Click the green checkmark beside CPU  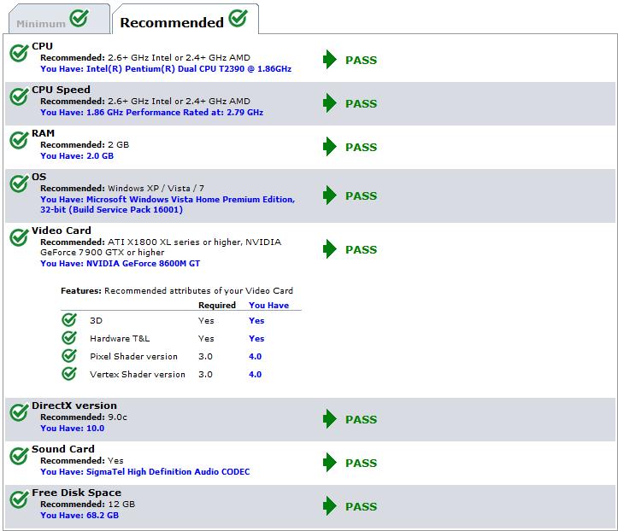pyautogui.click(x=19, y=53)
